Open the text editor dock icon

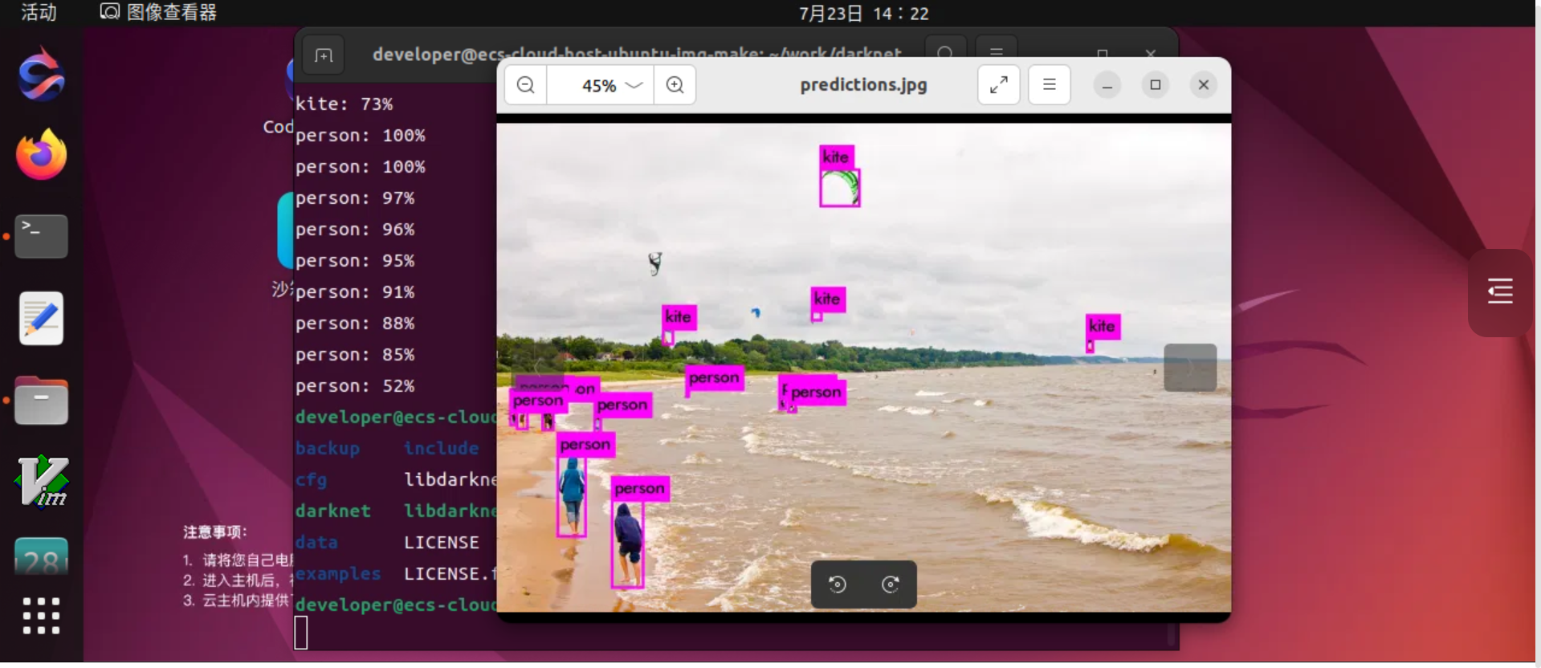pyautogui.click(x=41, y=319)
